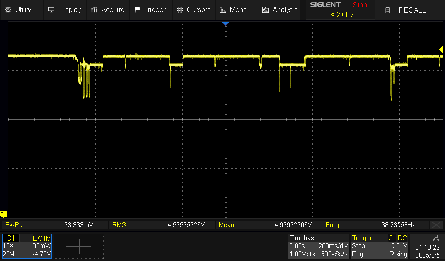Click the f < 2.0Hz frequency counter

[x=340, y=15]
